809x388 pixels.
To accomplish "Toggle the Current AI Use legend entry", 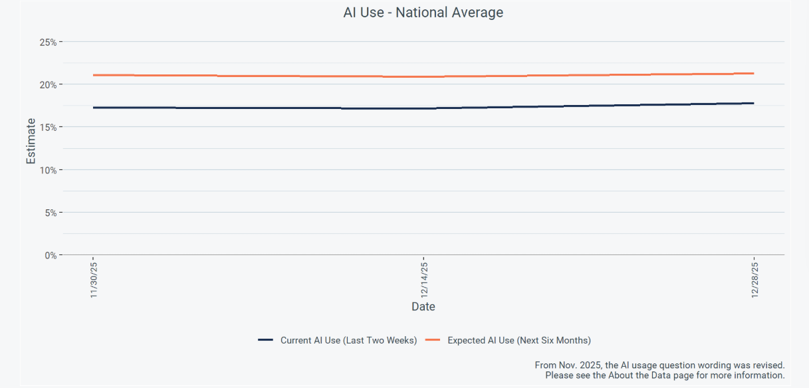I will (348, 340).
